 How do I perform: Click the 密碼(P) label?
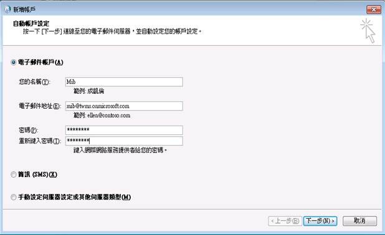pyautogui.click(x=29, y=130)
